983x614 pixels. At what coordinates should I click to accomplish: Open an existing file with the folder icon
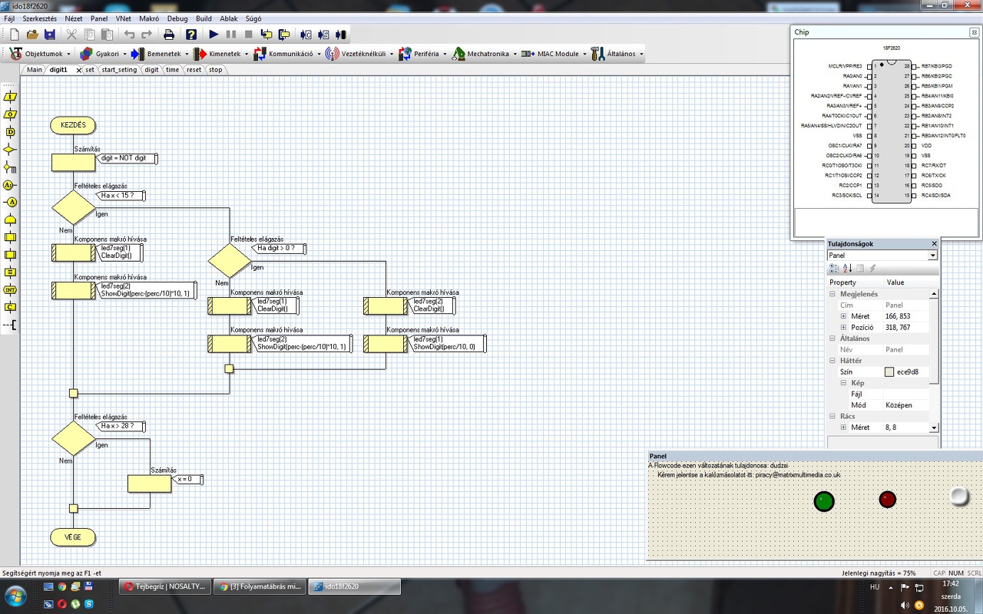[32, 35]
